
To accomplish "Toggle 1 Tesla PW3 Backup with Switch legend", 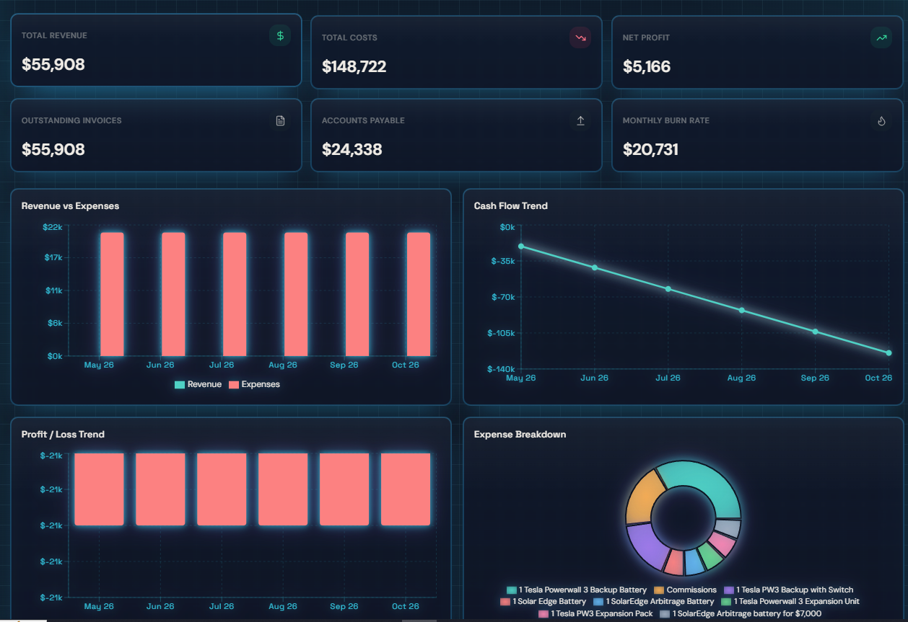I will (x=788, y=590).
